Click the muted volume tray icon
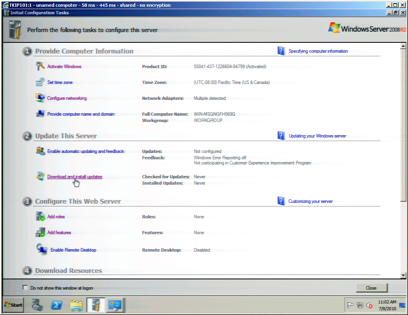The width and height of the screenshot is (408, 315). (x=369, y=305)
